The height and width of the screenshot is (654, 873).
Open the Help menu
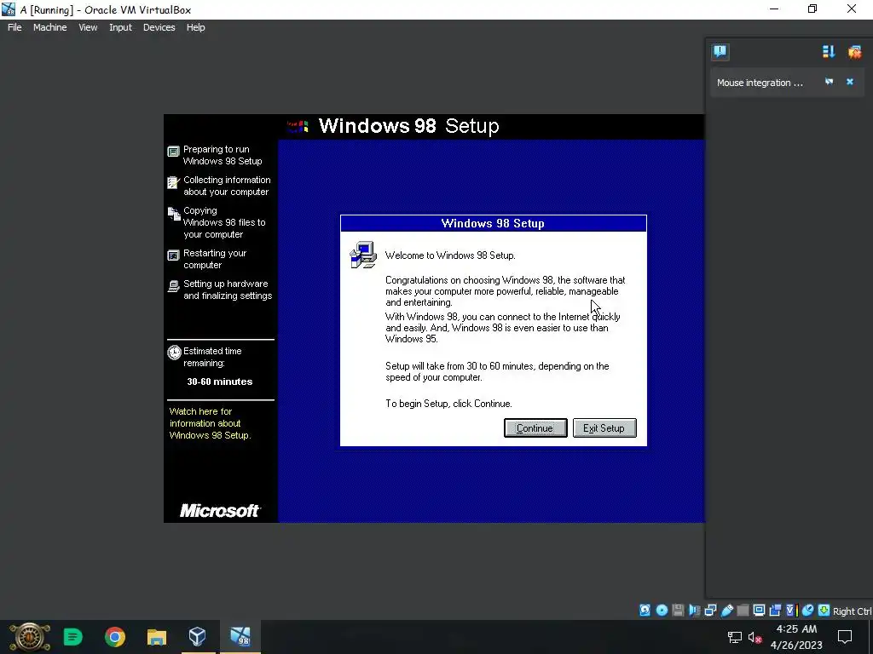point(195,27)
